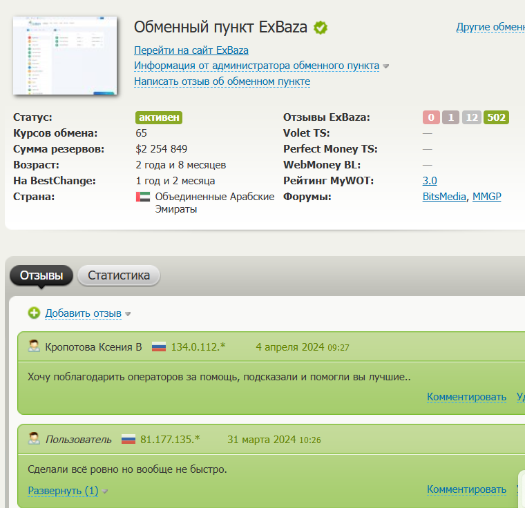Open the ExBaza site screenshot thumbnail
Image resolution: width=525 pixels, height=508 pixels.
(65, 55)
